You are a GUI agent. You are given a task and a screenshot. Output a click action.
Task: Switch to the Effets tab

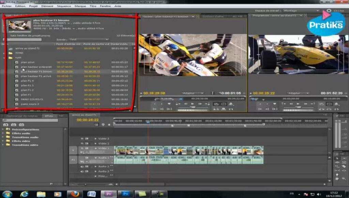tap(49, 116)
